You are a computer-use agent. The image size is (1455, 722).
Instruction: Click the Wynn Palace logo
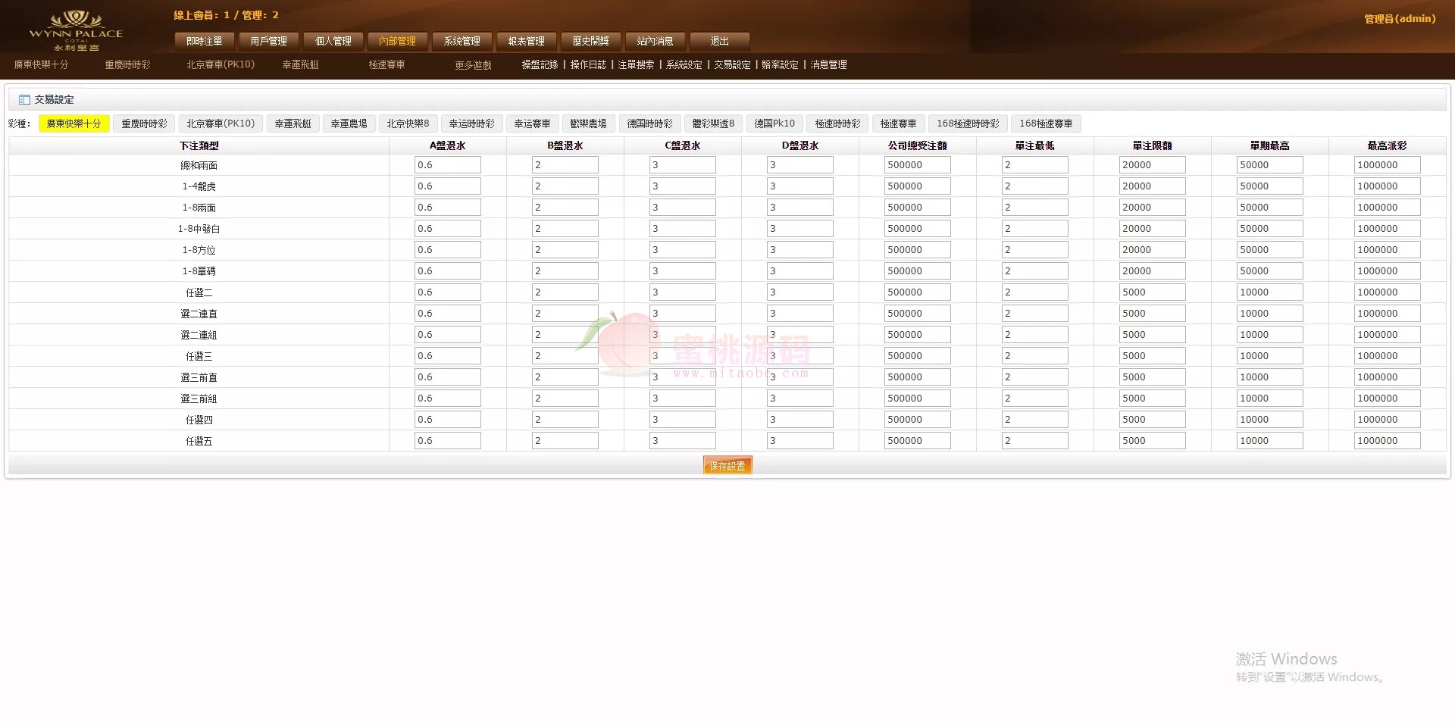(76, 30)
